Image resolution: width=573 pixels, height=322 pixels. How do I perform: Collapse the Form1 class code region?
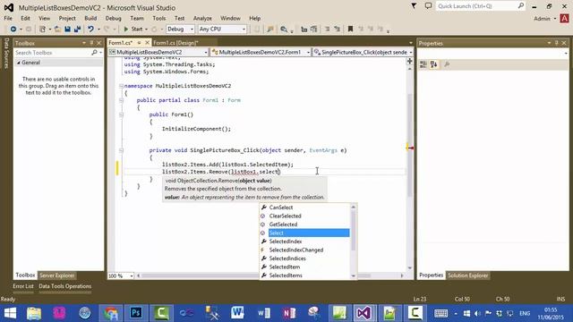coord(121,100)
